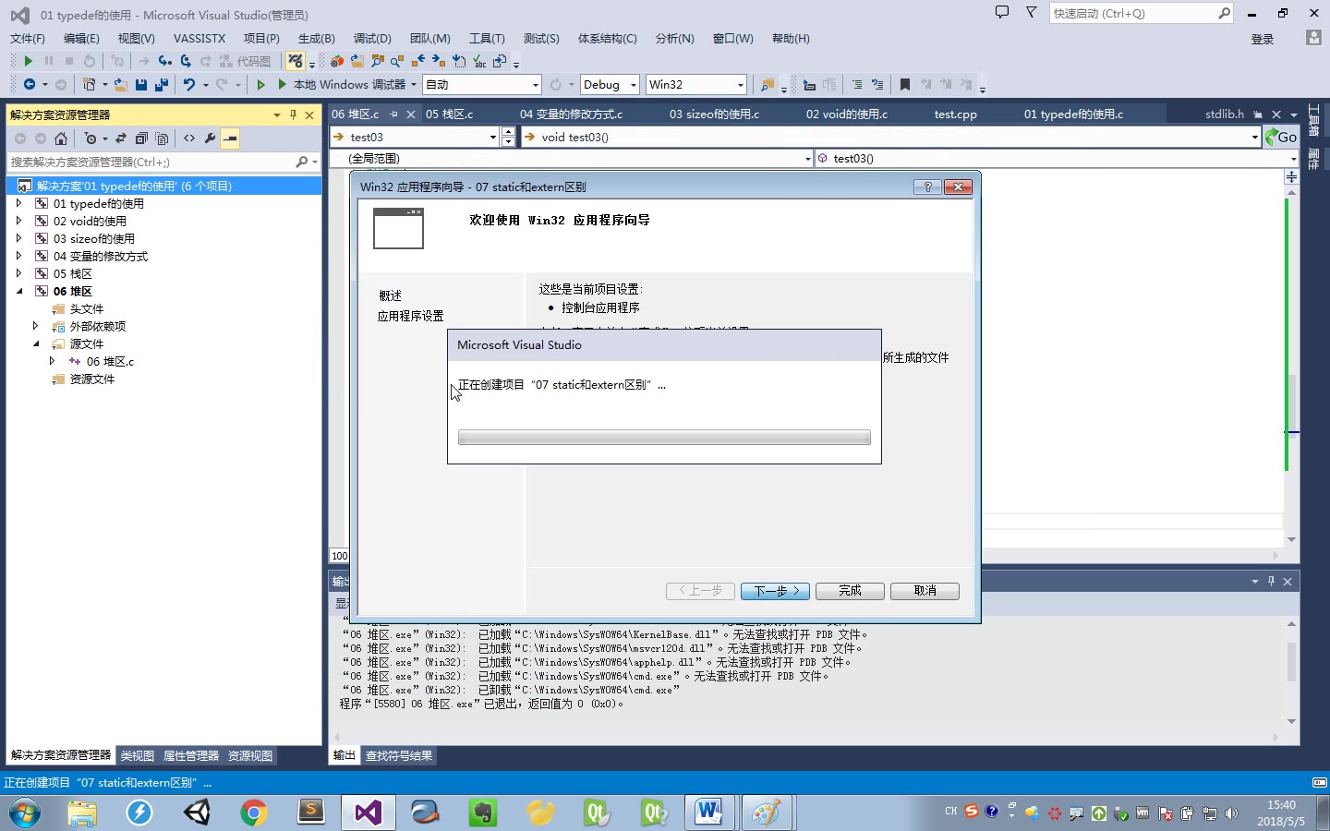Collapse the 源文件 folder node
The image size is (1330, 831).
pyautogui.click(x=35, y=343)
